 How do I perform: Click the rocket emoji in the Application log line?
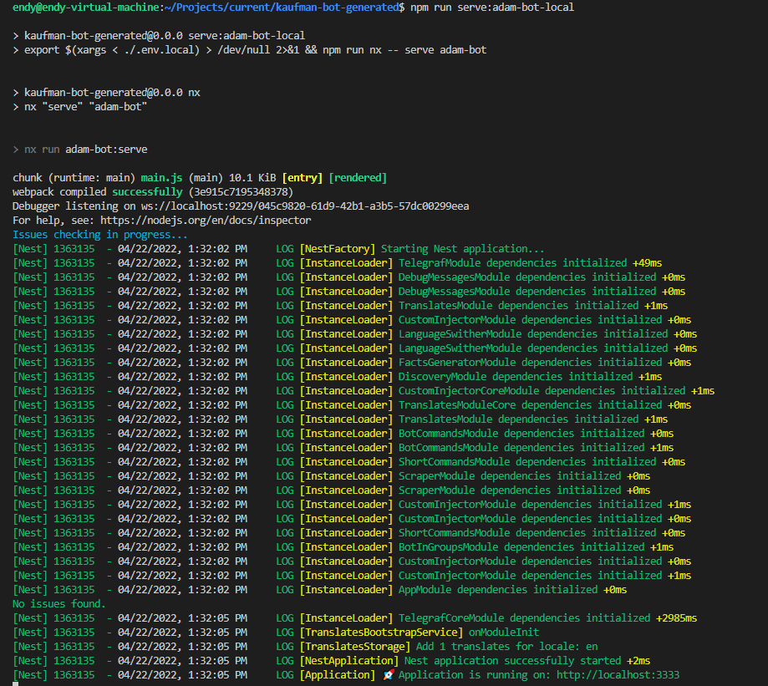tap(389, 674)
